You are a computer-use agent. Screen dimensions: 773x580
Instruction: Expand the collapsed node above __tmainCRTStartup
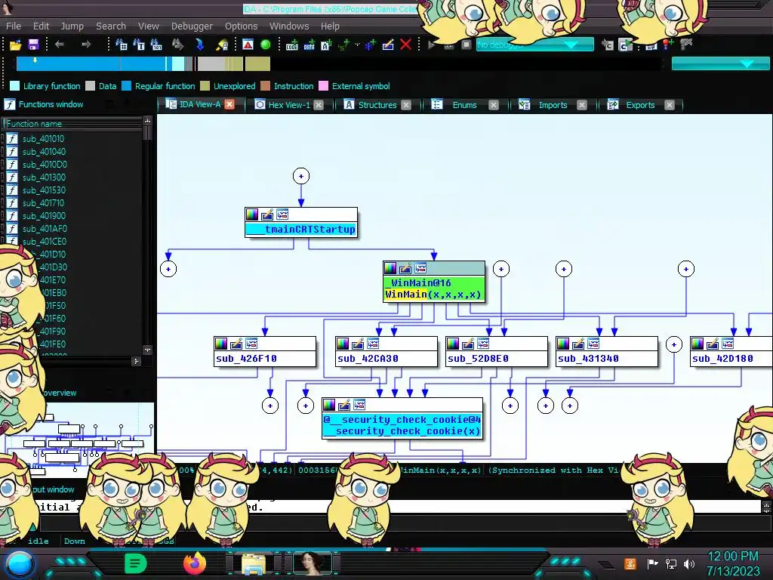[301, 176]
